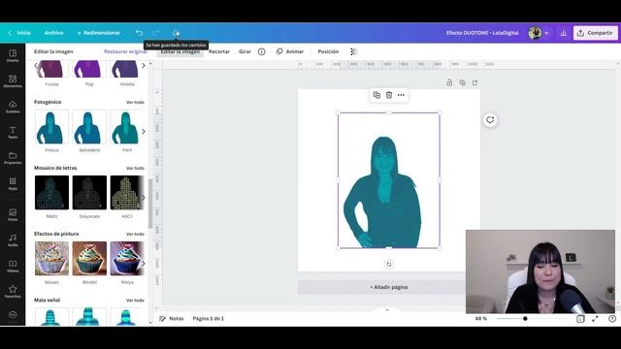Viewport: 621px width, 349px height.
Task: Open the Proyectos sidebar tab
Action: [13, 158]
